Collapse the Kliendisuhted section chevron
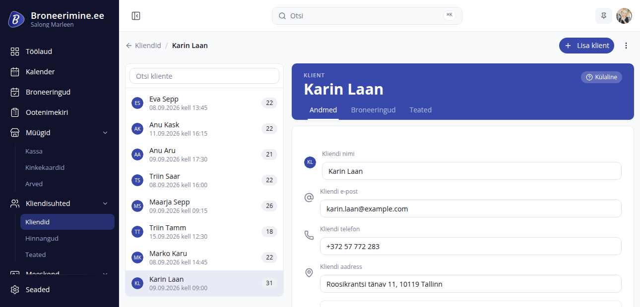Screen dimensions: 640x307 point(105,204)
